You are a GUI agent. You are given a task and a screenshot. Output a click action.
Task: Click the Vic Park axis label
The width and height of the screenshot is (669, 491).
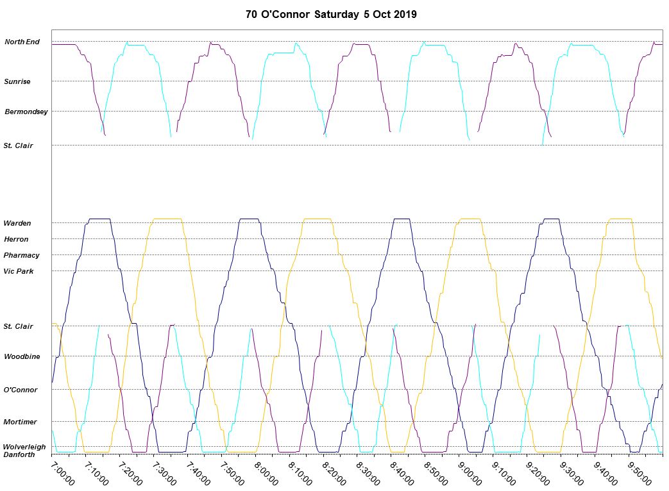click(x=18, y=272)
